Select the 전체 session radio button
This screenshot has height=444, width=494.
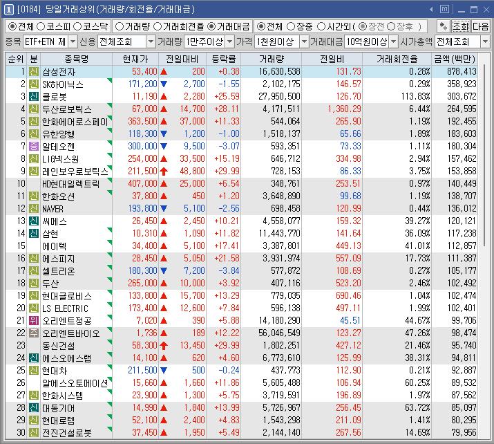coord(261,26)
